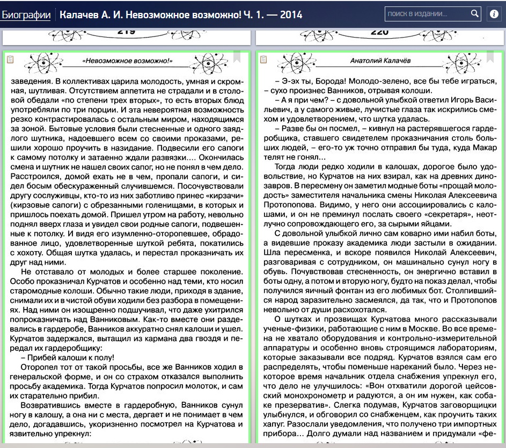Select the previous page thumbnail numbered 219

[x=127, y=38]
